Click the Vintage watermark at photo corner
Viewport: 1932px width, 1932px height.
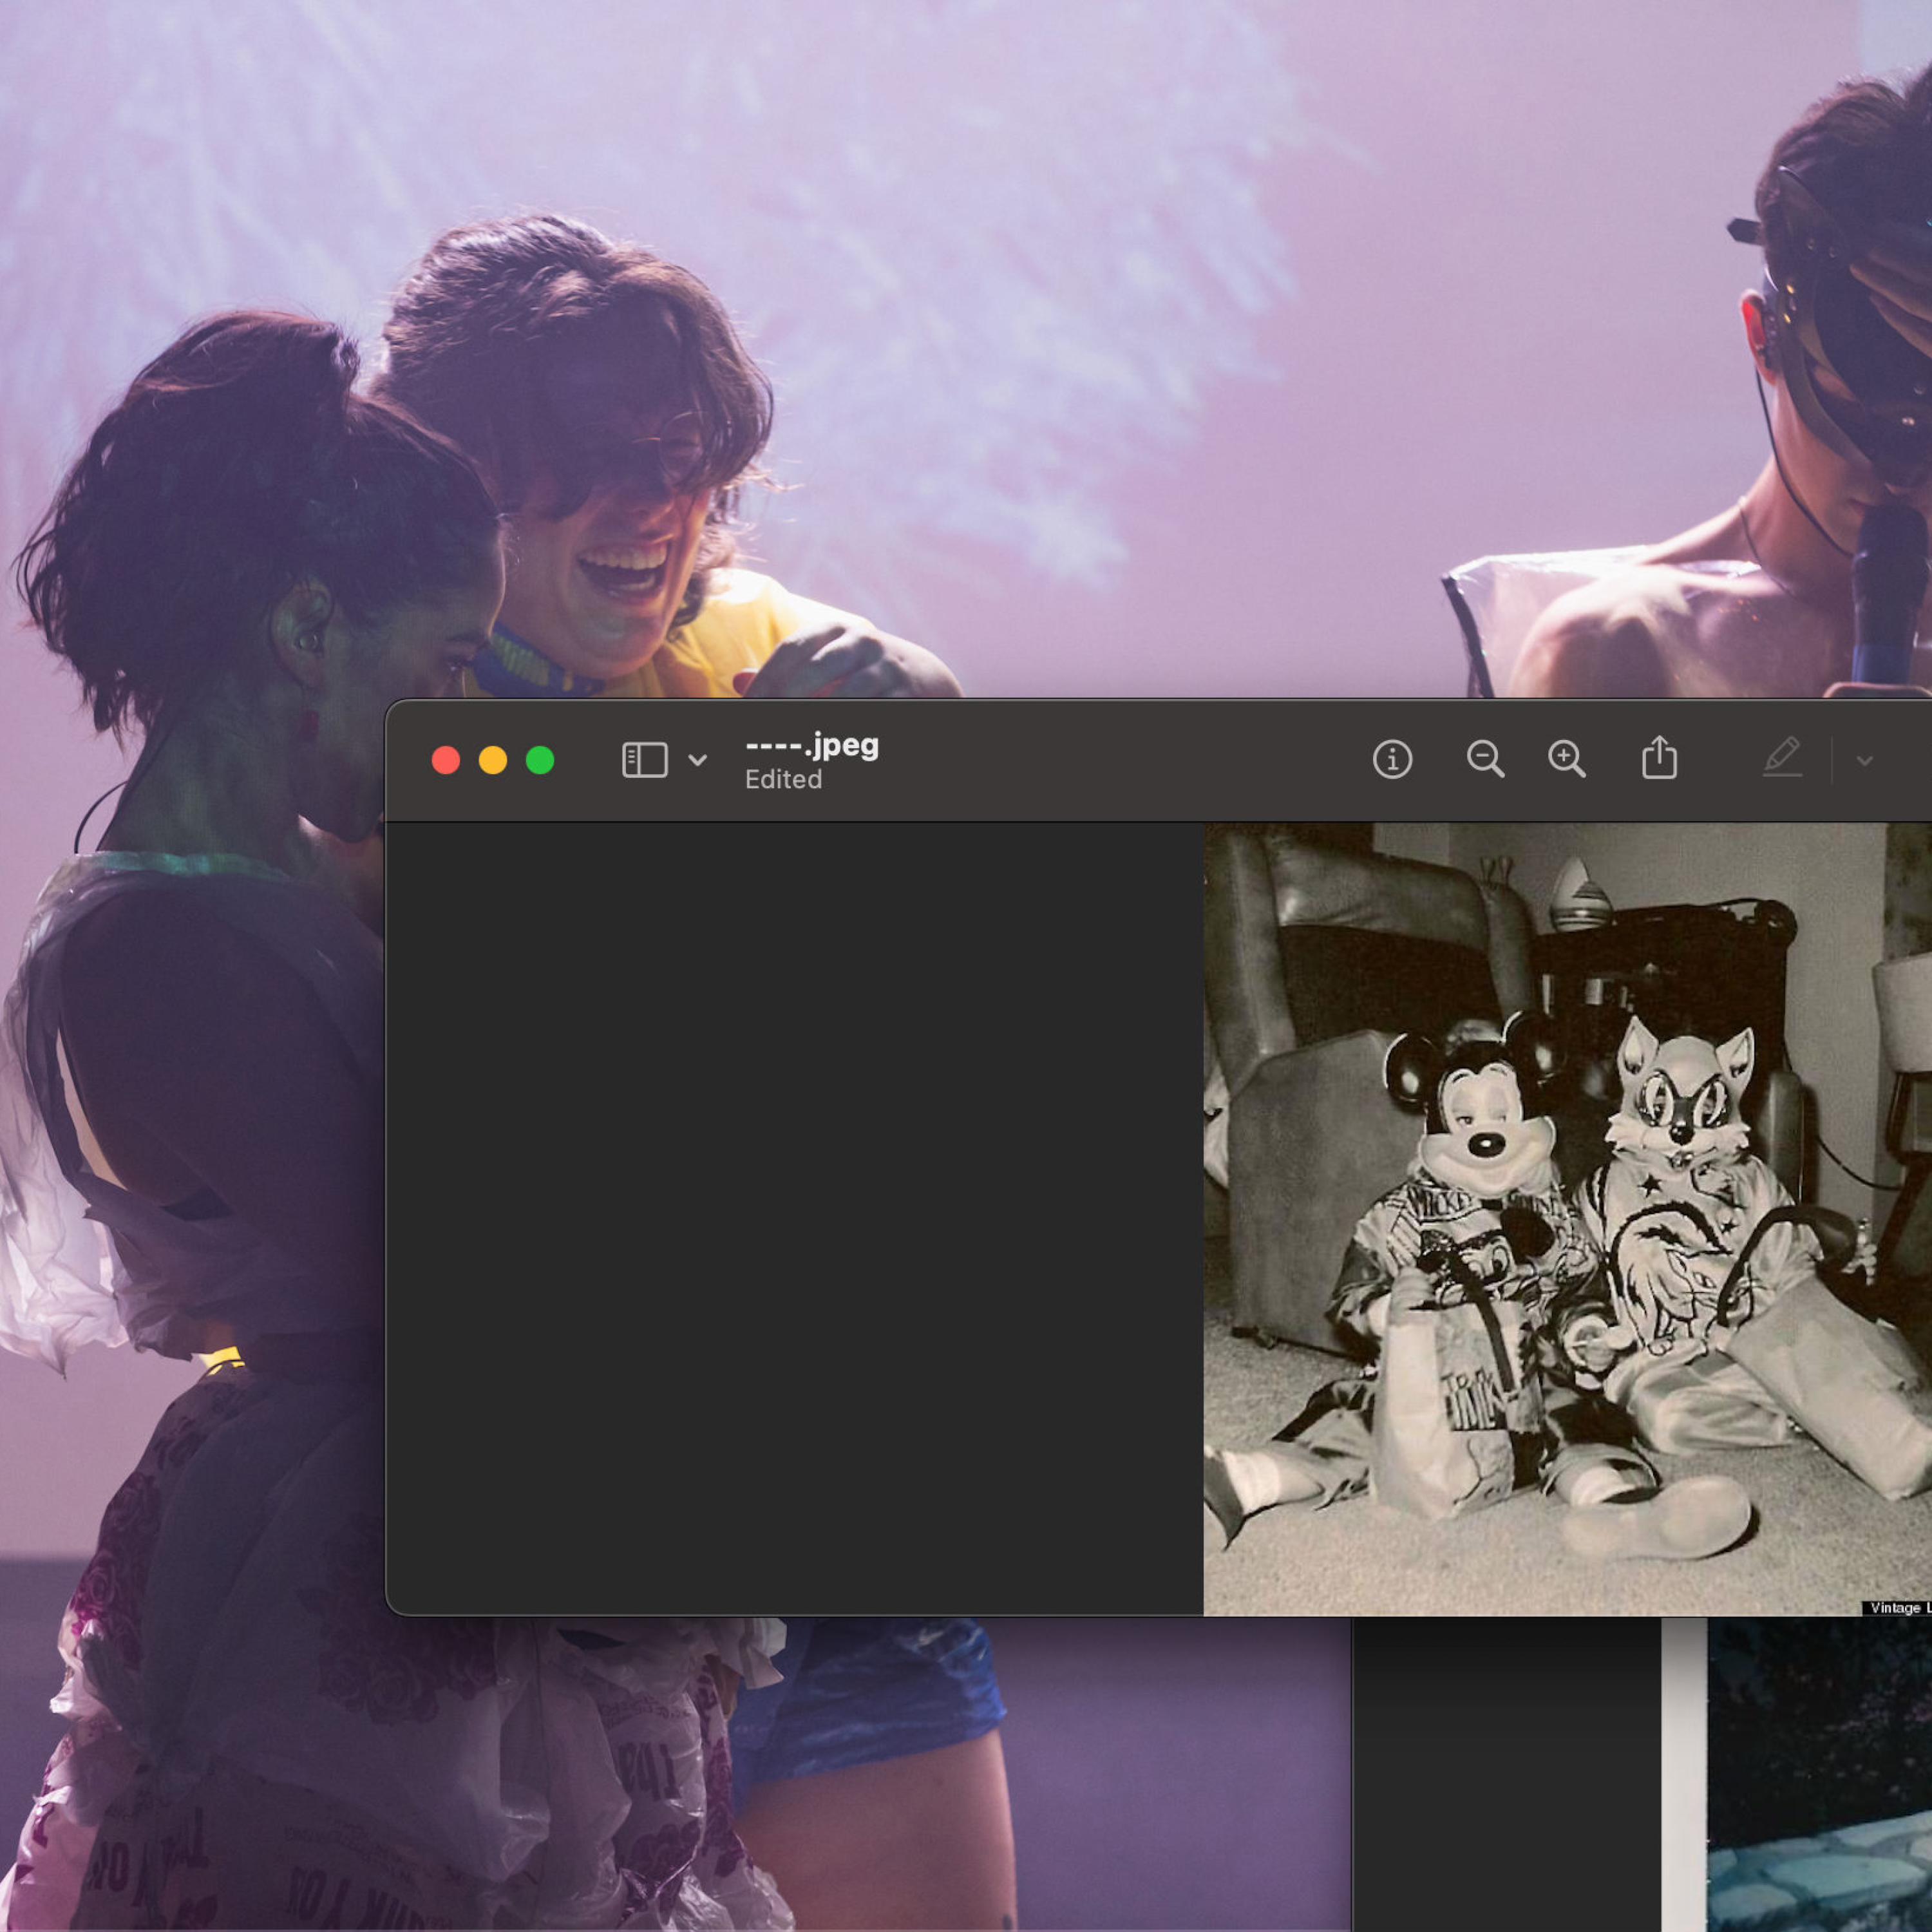pos(1897,1609)
